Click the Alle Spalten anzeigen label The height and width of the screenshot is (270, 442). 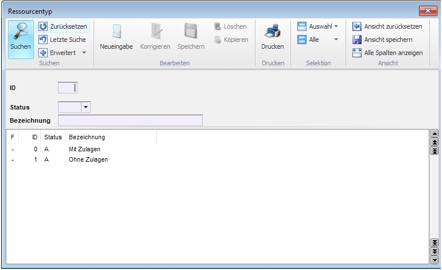[x=393, y=53]
